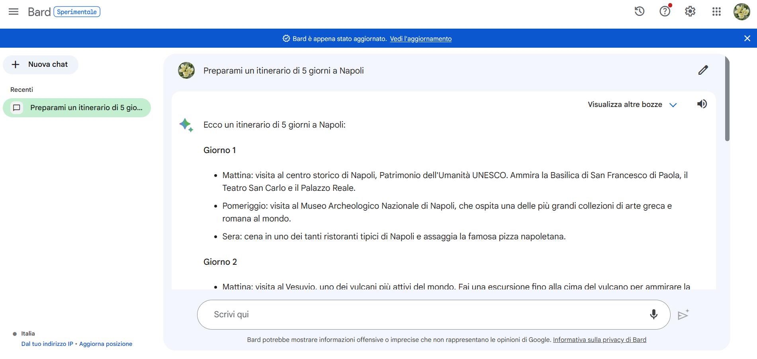Send the message with arrow icon
This screenshot has height=359, width=757.
[x=683, y=314]
